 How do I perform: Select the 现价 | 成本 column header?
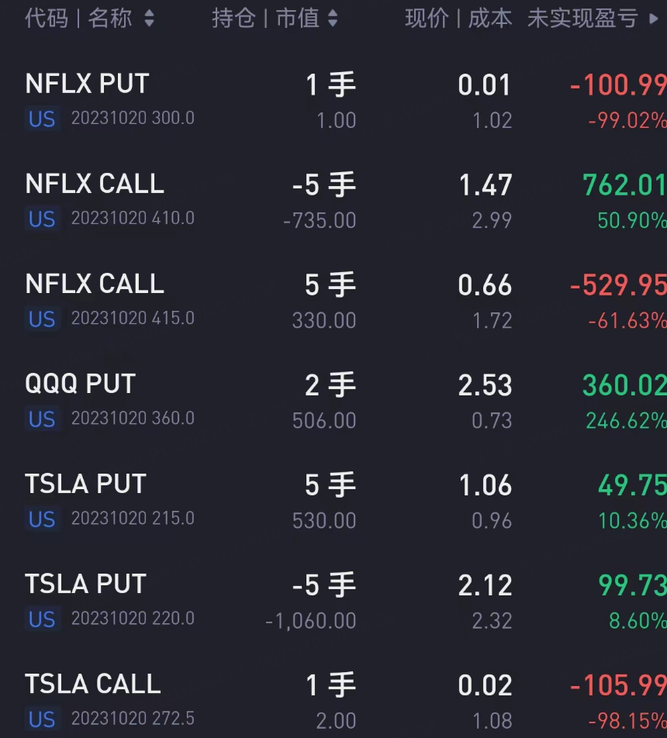(458, 19)
